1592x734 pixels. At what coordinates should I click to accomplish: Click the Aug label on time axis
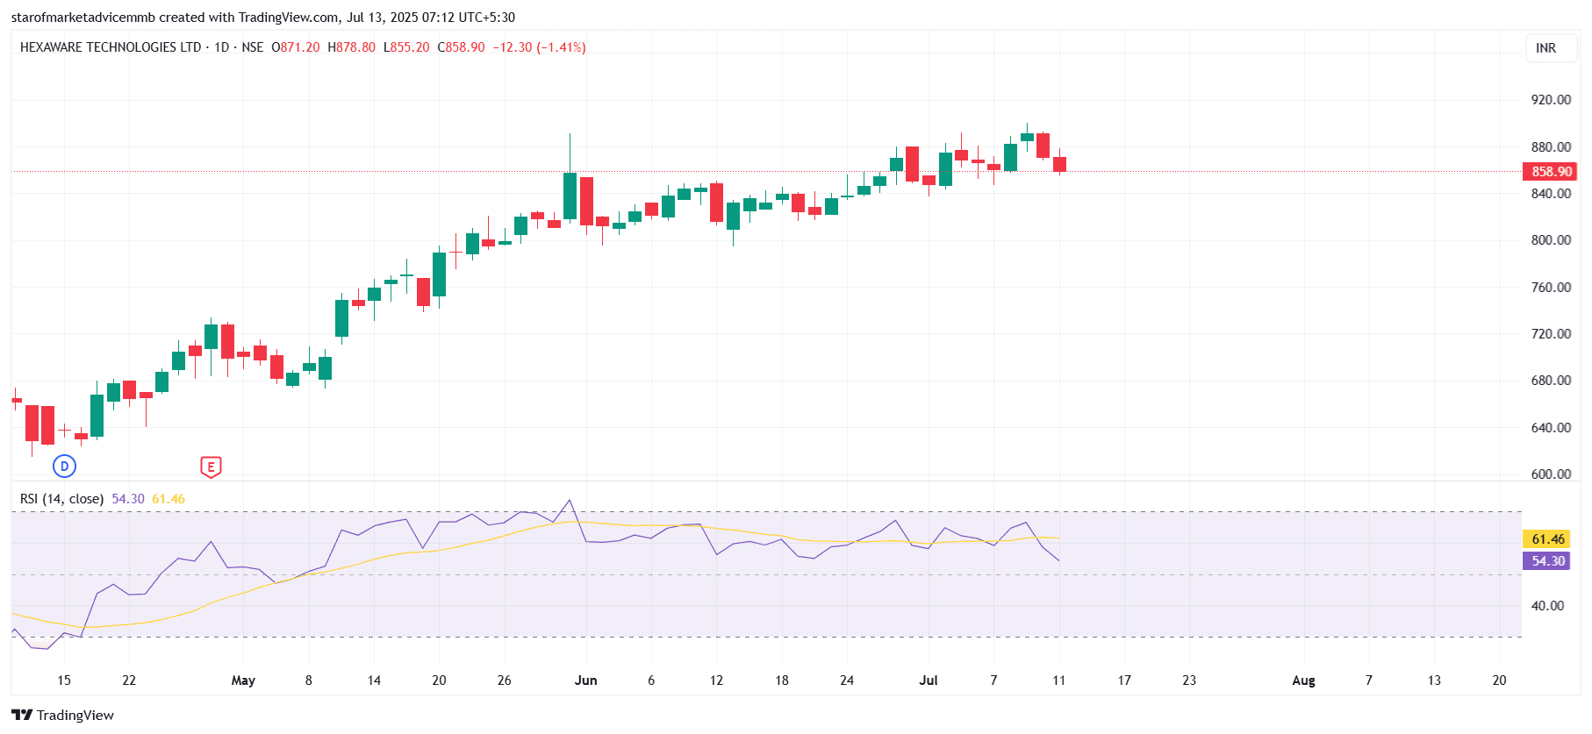[1303, 681]
